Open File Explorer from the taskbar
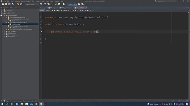 [22, 104]
